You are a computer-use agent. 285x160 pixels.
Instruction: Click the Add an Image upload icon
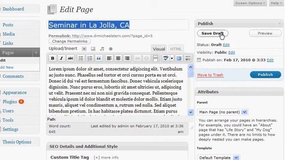[84, 49]
